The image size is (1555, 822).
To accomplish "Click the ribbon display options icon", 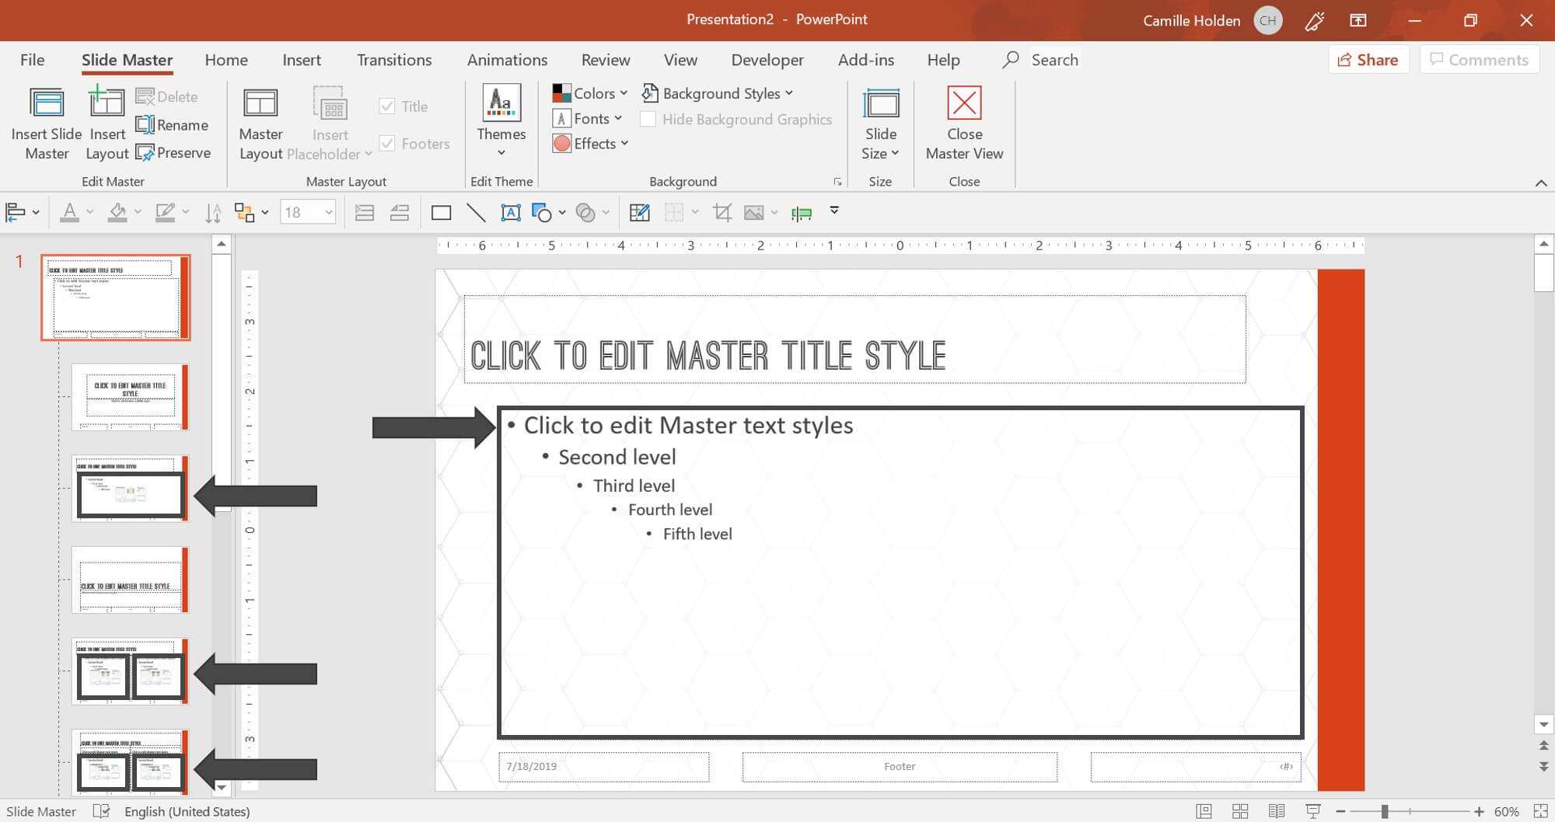I will (x=1358, y=21).
